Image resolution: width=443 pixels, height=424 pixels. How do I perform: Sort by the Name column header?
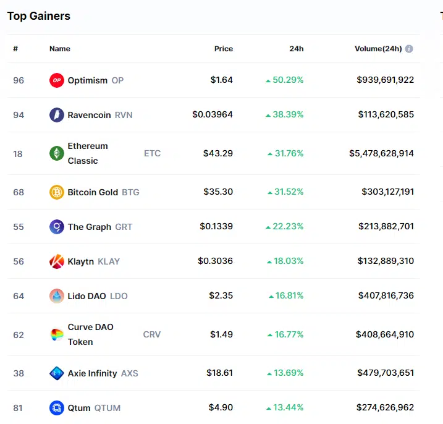60,49
